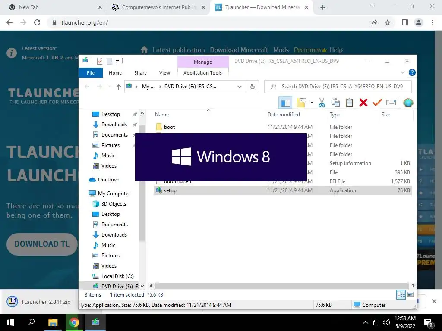The width and height of the screenshot is (442, 331).
Task: Open the File tab in Explorer
Action: 91,73
